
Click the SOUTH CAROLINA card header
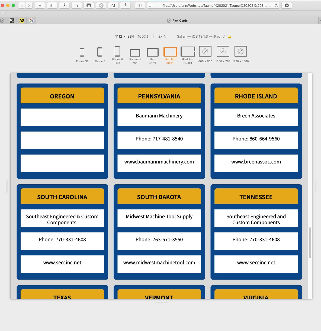tap(62, 196)
